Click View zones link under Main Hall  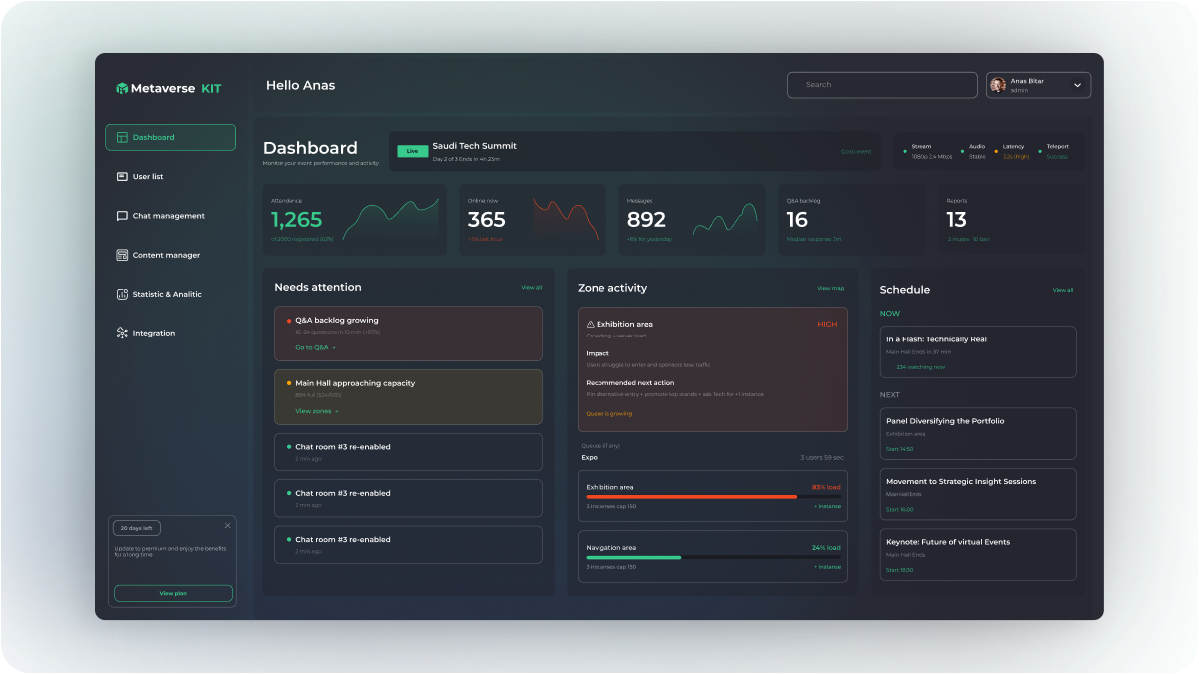(317, 411)
